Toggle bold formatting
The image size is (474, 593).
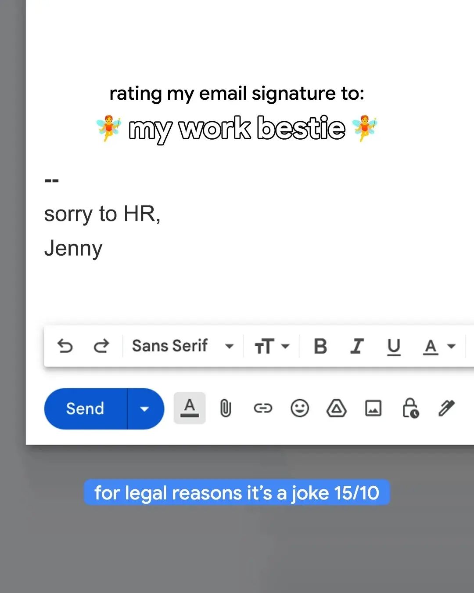(320, 346)
